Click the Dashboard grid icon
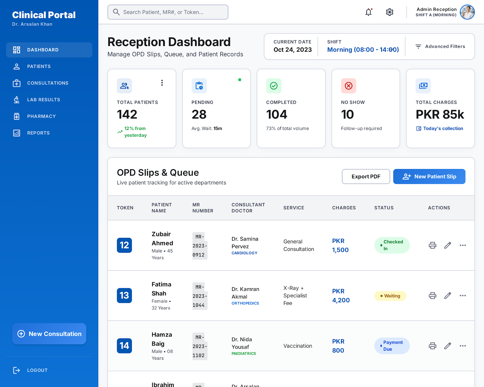484x387 pixels. (17, 50)
